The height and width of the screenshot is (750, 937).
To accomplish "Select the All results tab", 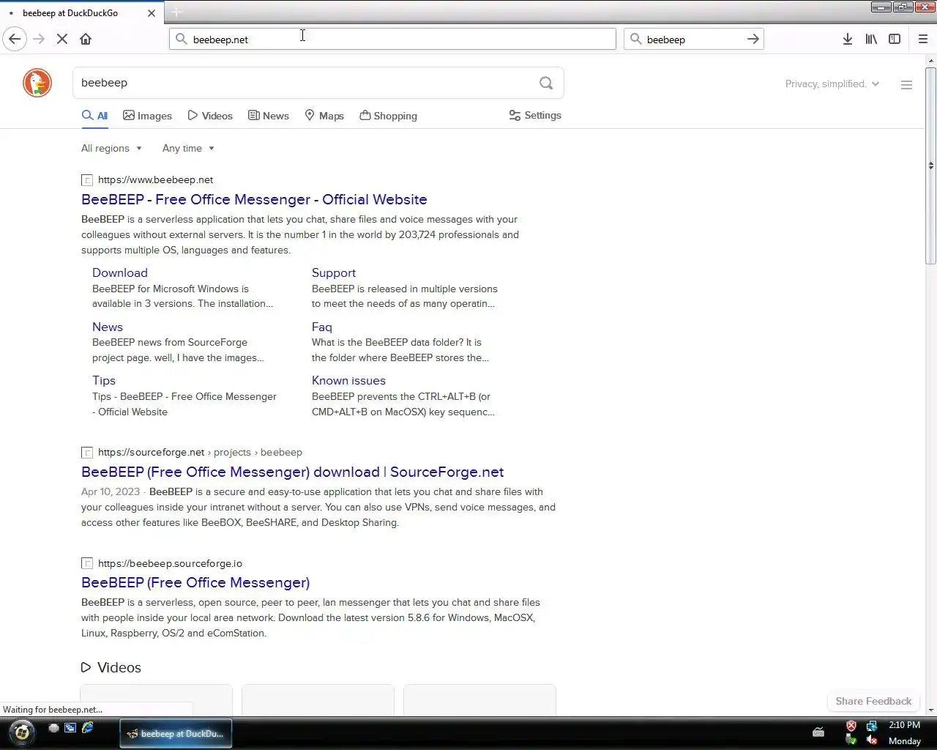I will click(x=94, y=116).
